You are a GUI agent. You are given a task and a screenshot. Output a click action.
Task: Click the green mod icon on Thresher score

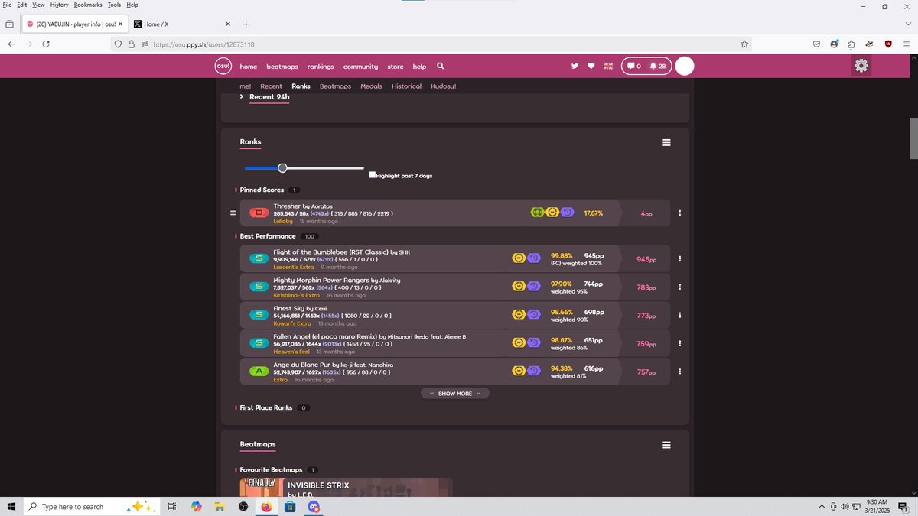point(538,213)
